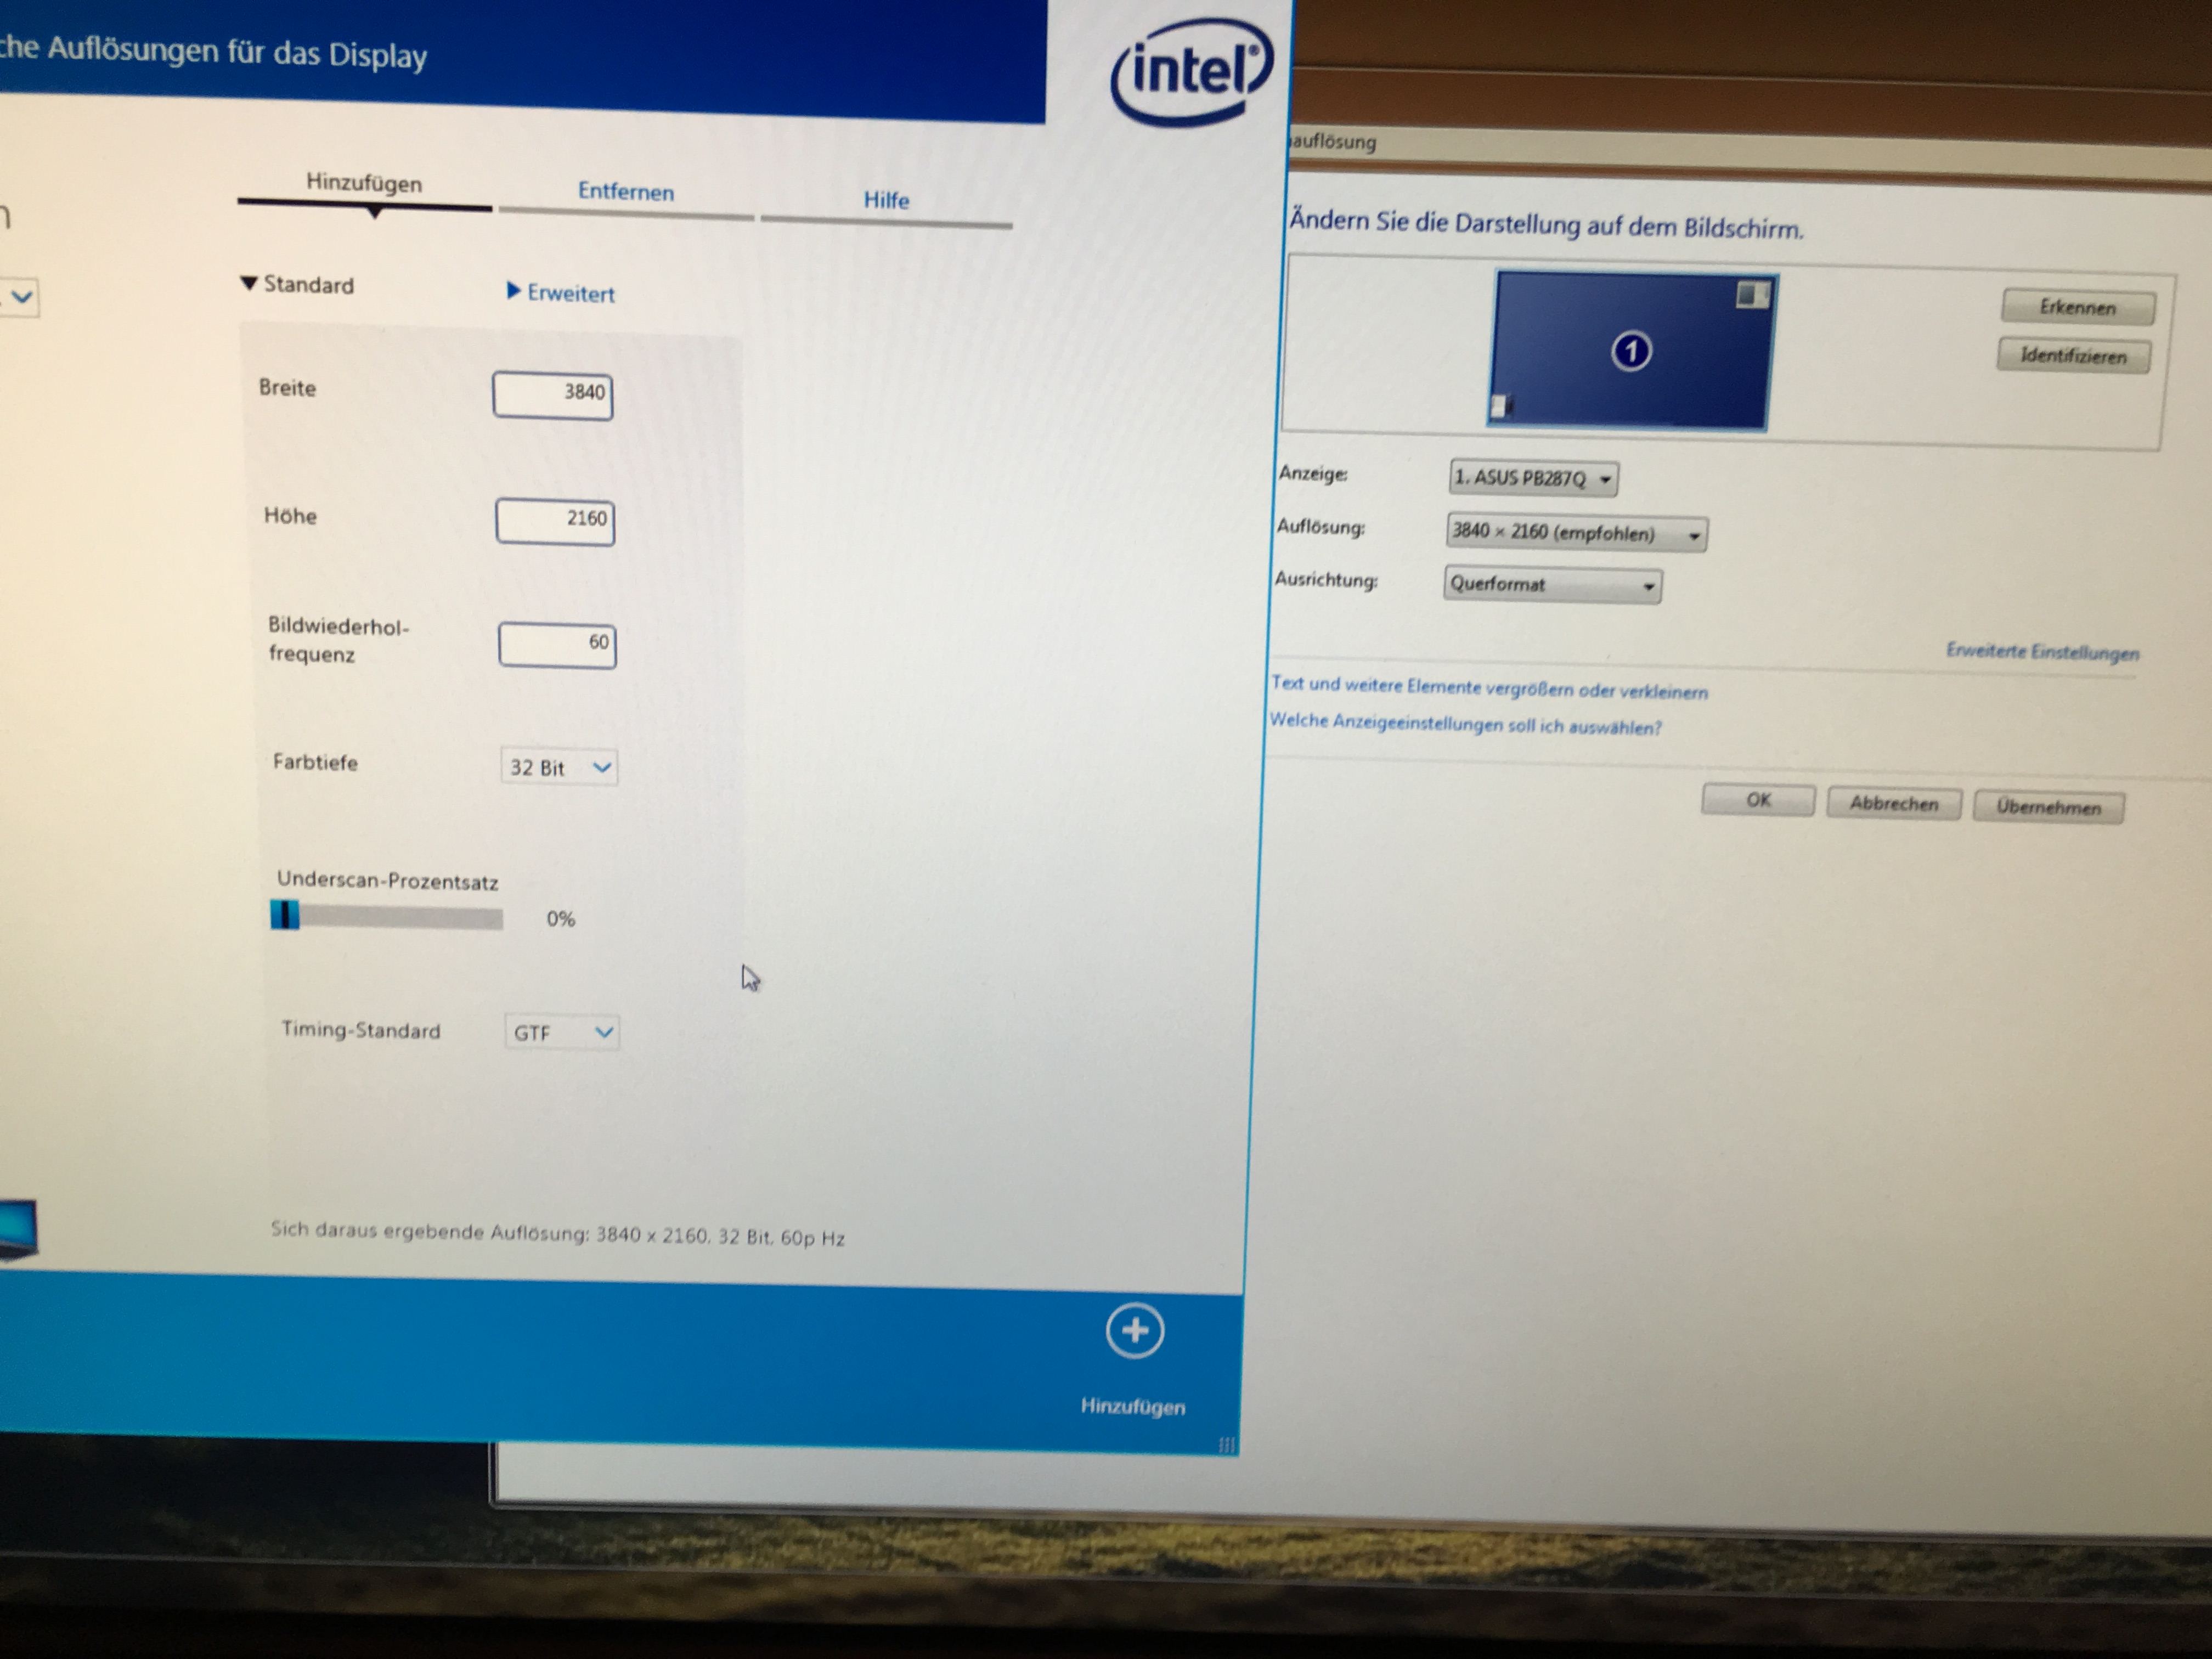Switch to the Entfernen tab
This screenshot has height=1659, width=2212.
pyautogui.click(x=626, y=192)
